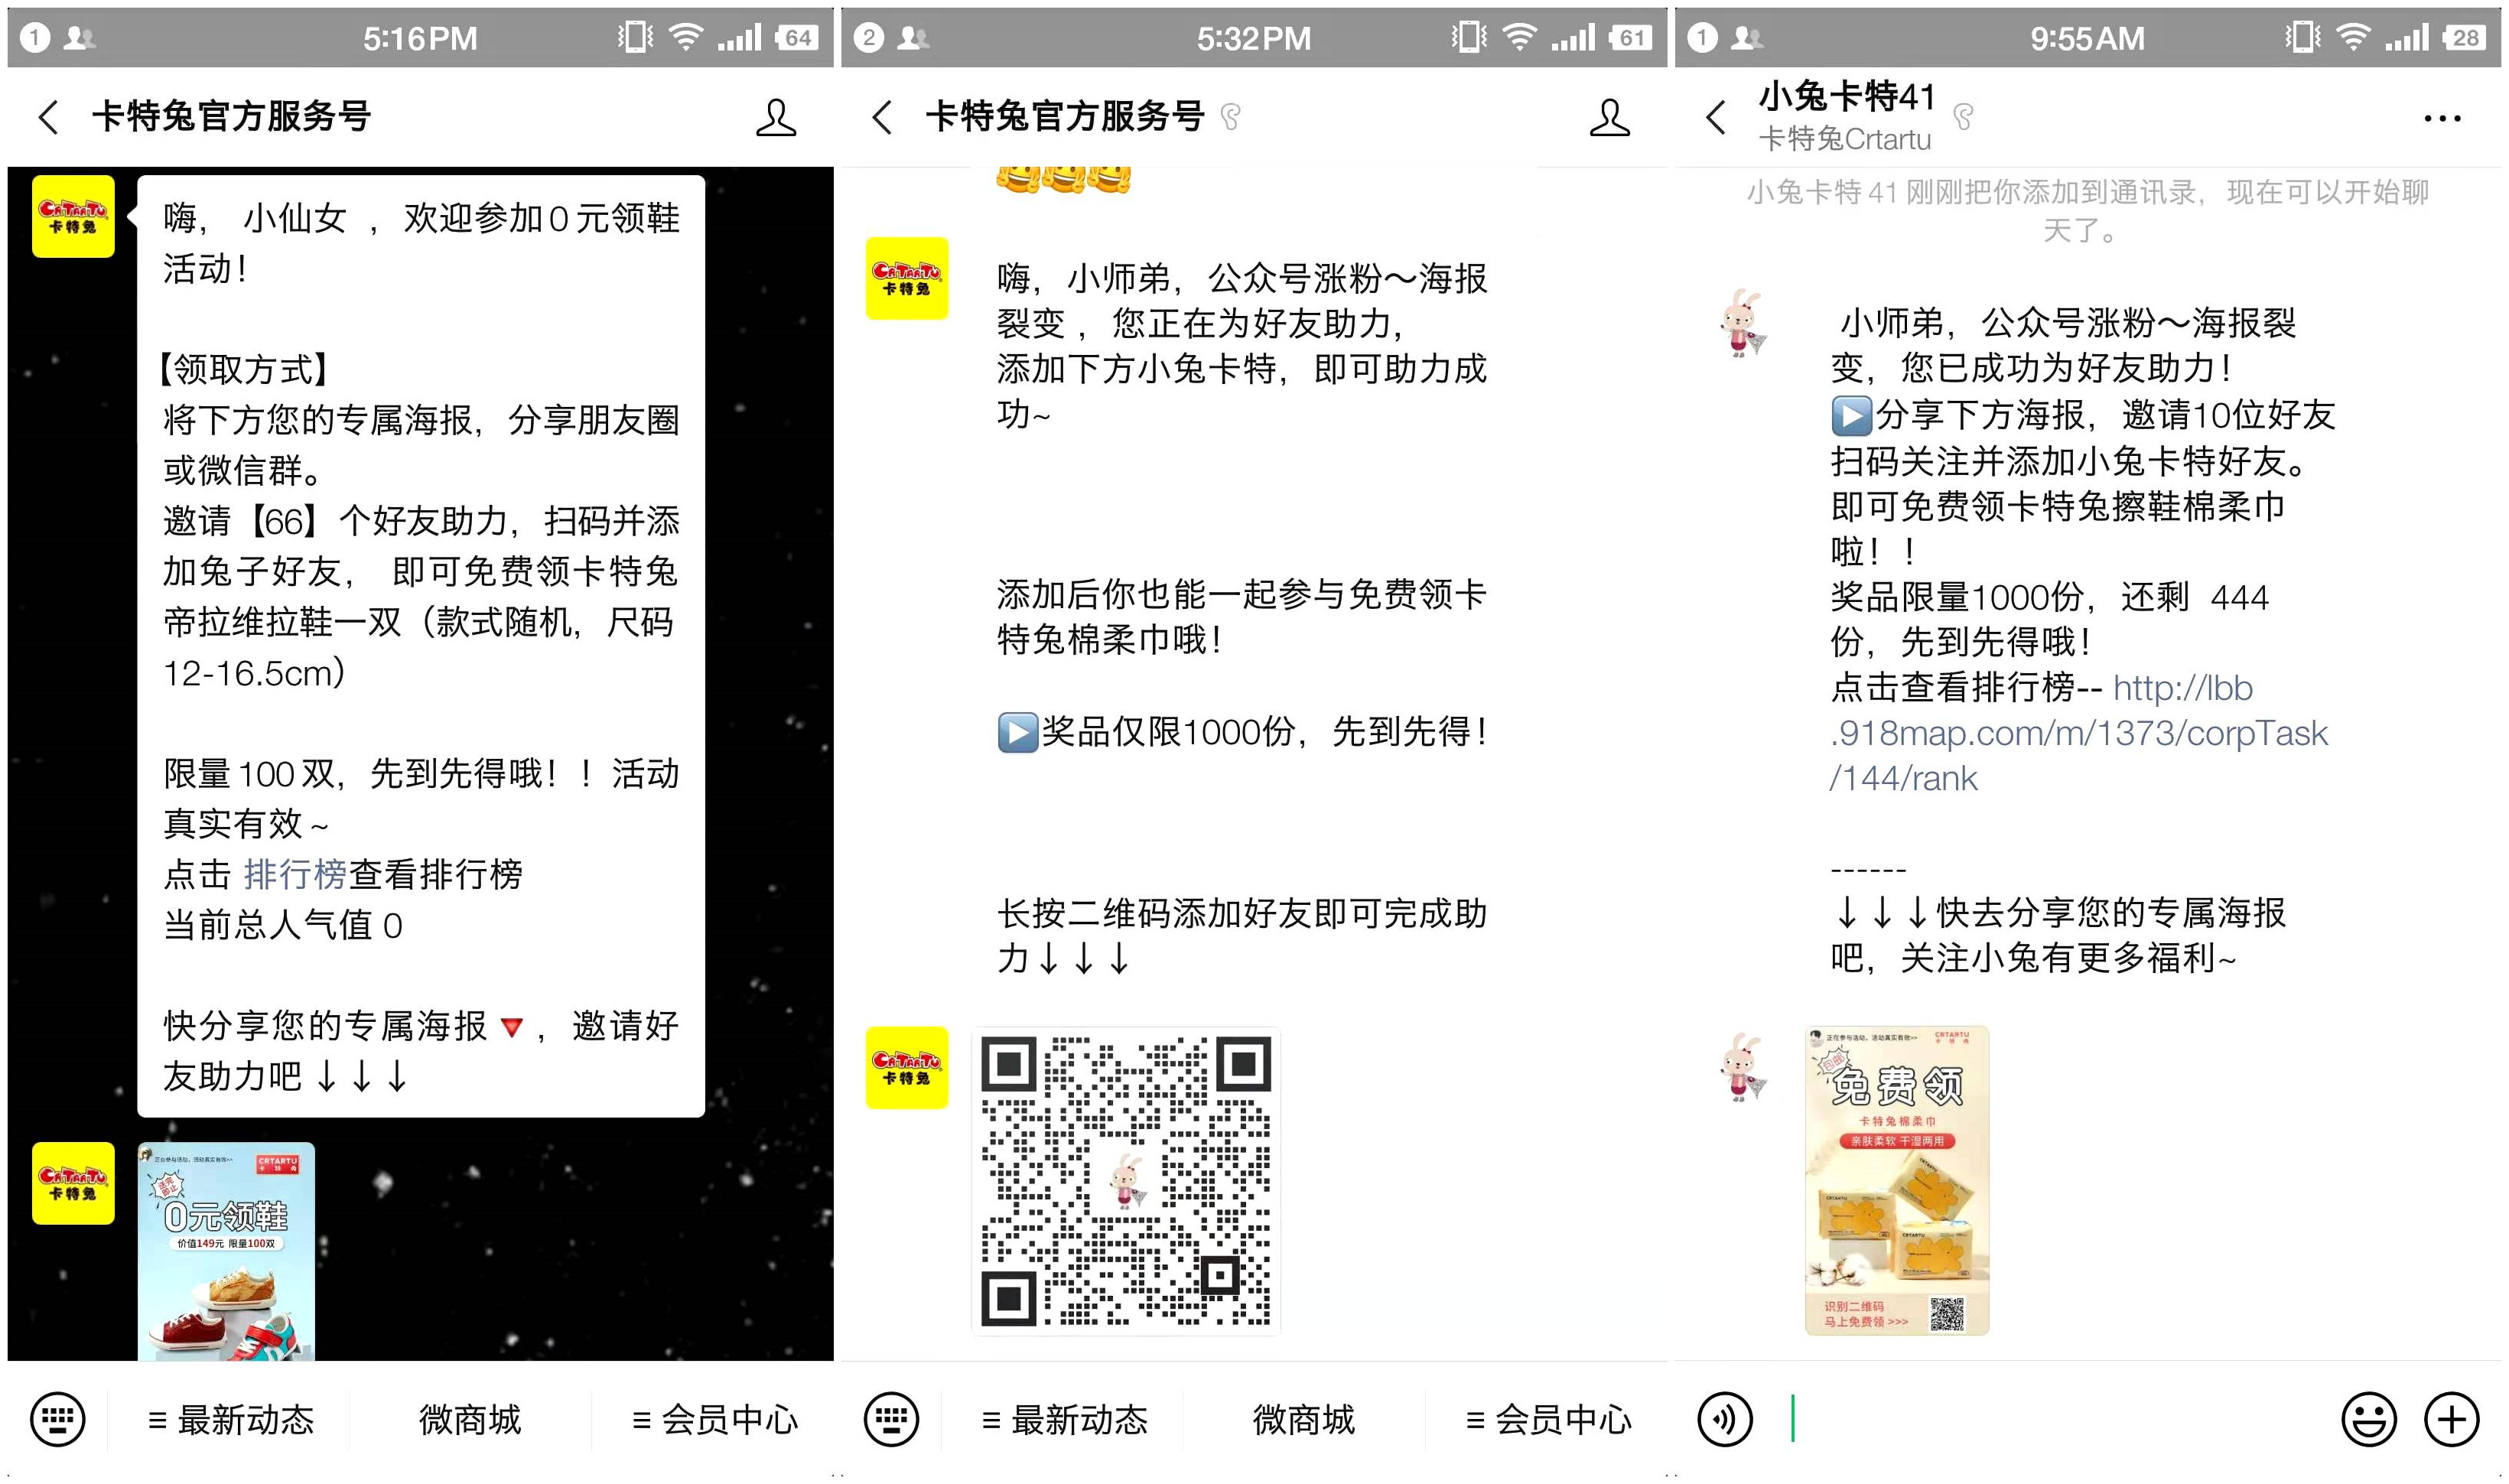Tap the 添加到通讯录 system notice text
Viewport: 2509px width, 1484px height.
coord(2087,210)
